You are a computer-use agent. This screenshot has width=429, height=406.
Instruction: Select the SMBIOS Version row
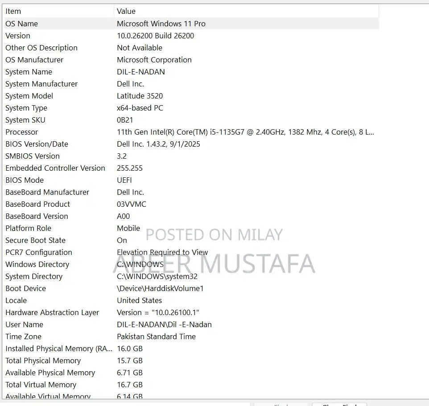(33, 156)
